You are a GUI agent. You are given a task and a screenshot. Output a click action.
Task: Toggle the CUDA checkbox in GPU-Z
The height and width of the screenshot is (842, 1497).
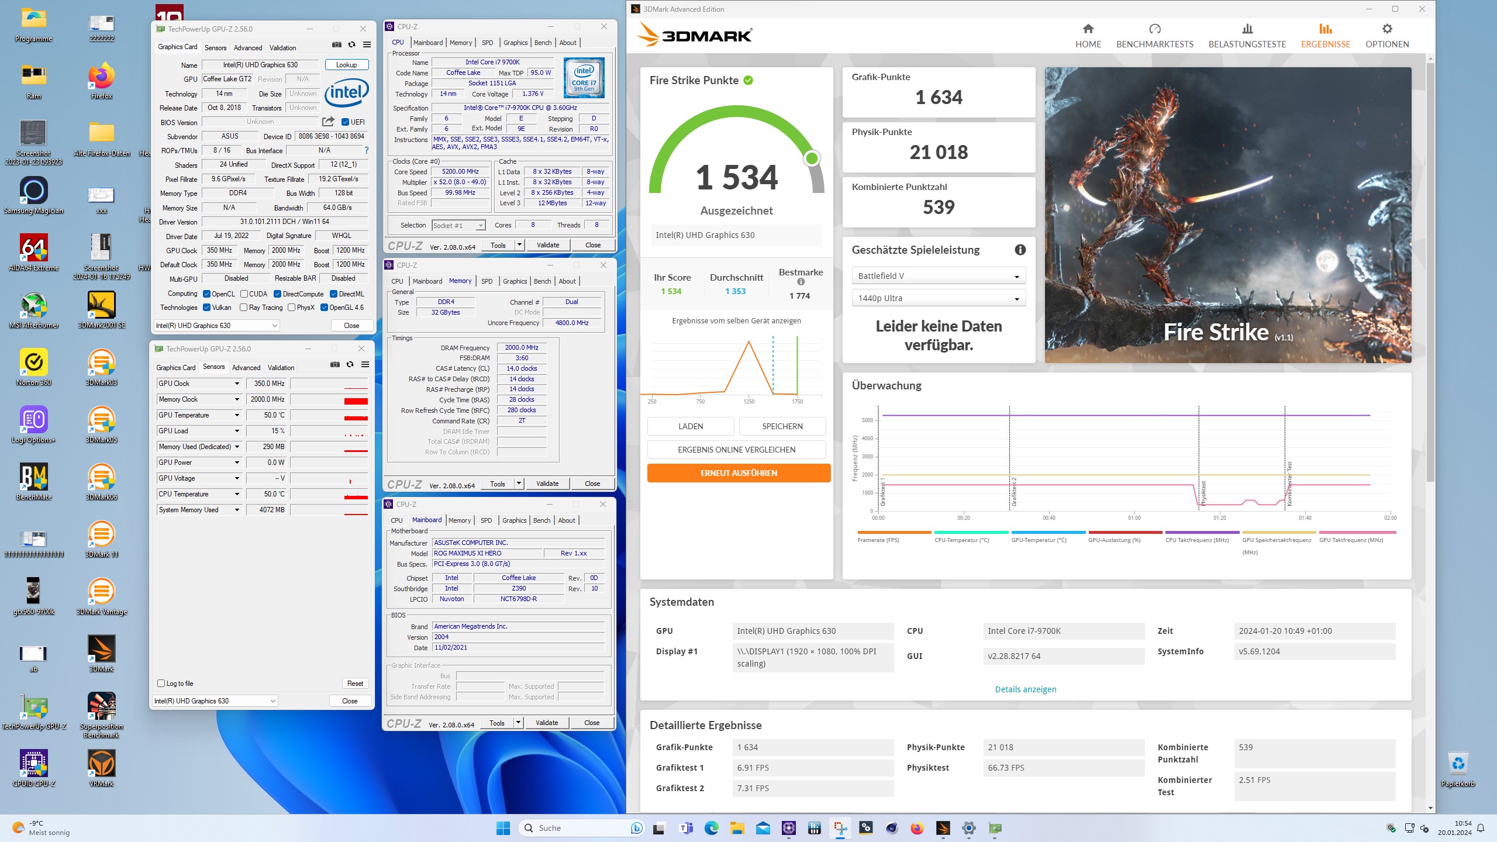click(x=244, y=294)
